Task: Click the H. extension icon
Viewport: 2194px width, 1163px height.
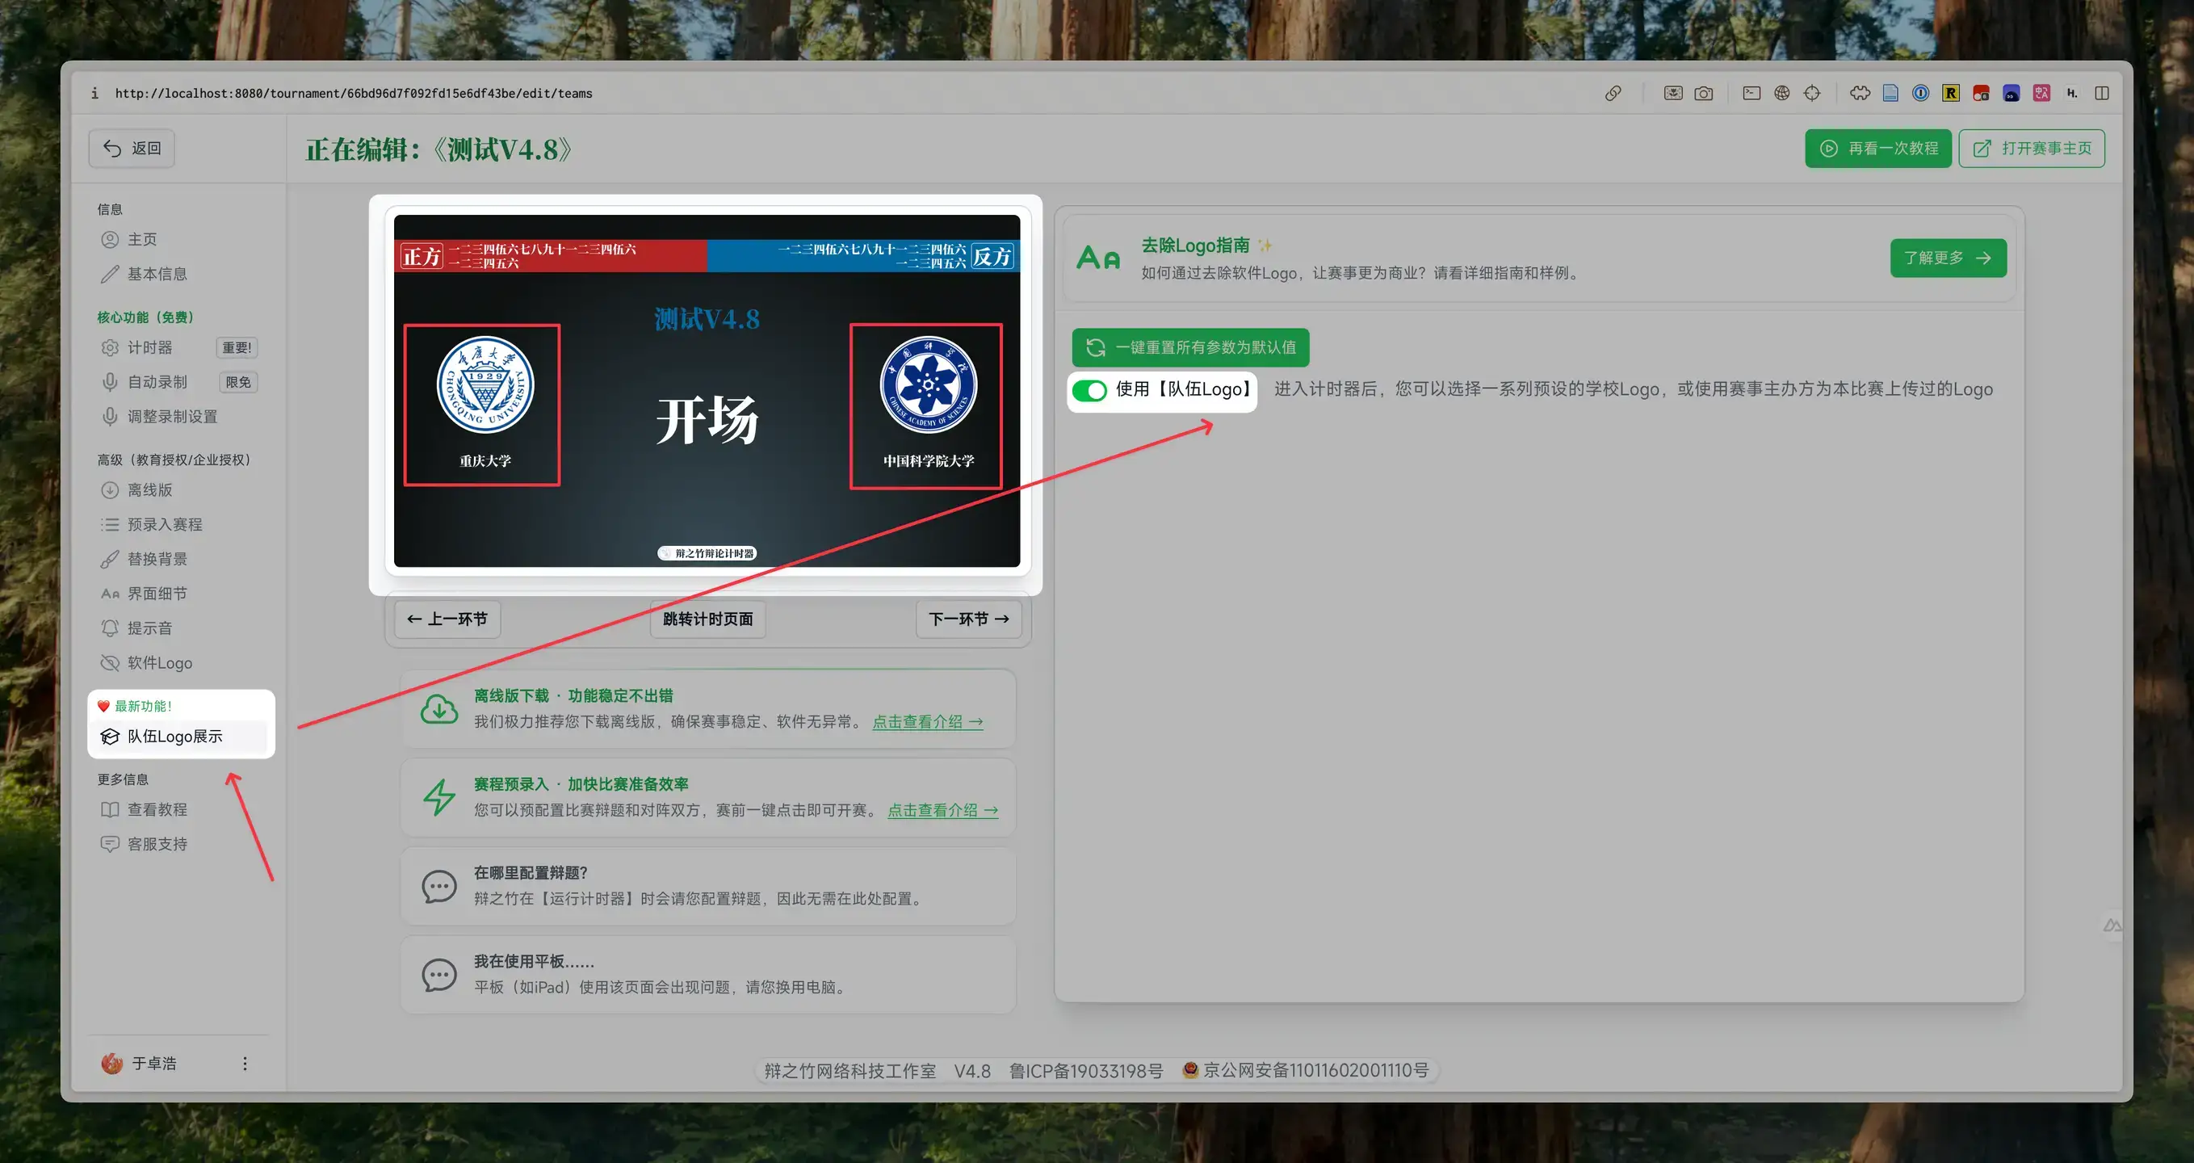Action: click(2071, 94)
